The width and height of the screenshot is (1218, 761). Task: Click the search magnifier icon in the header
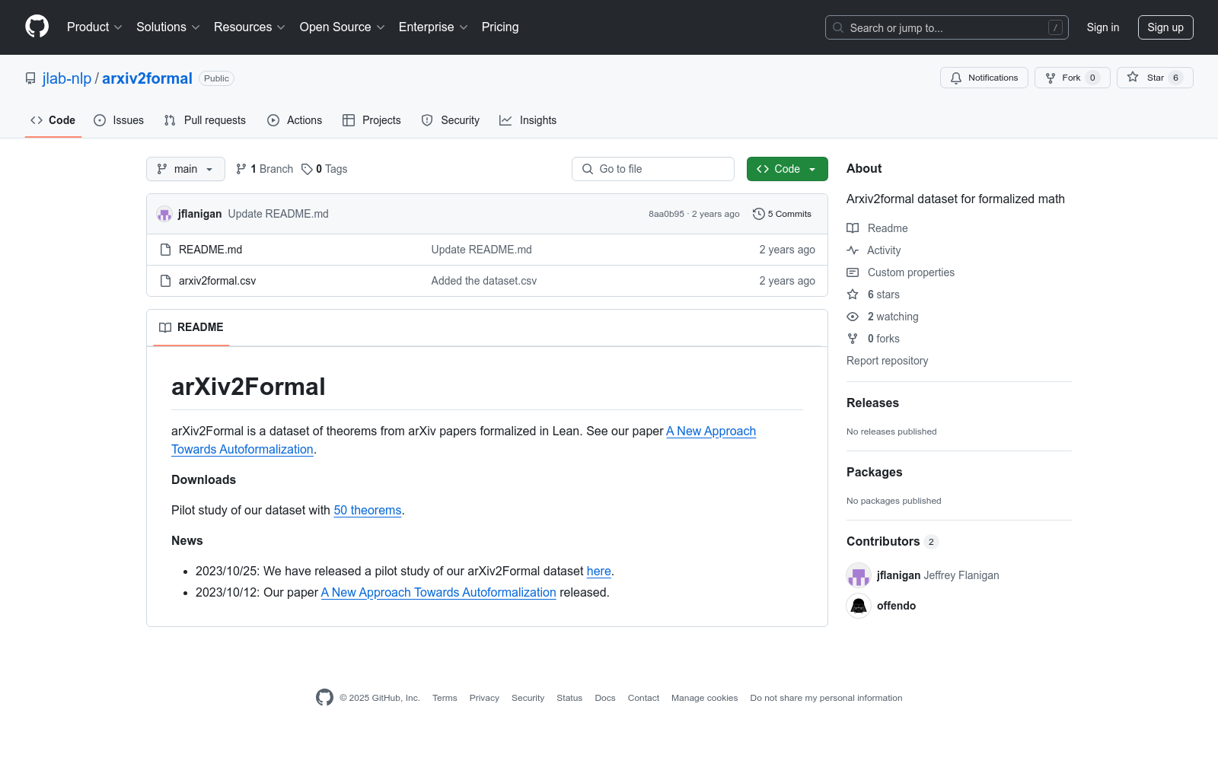click(x=838, y=27)
